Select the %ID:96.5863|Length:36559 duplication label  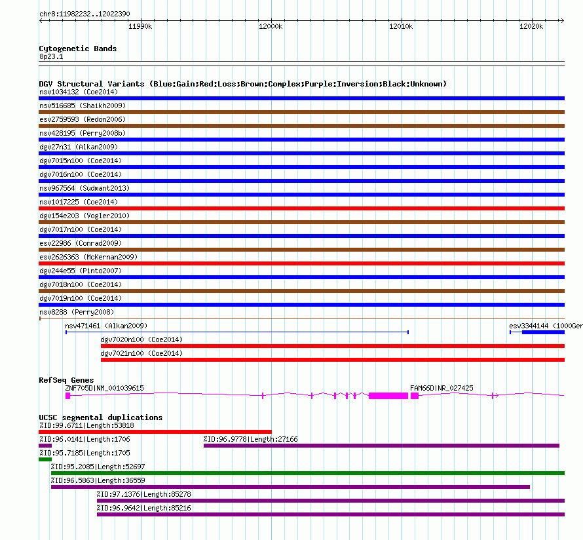tap(98, 480)
